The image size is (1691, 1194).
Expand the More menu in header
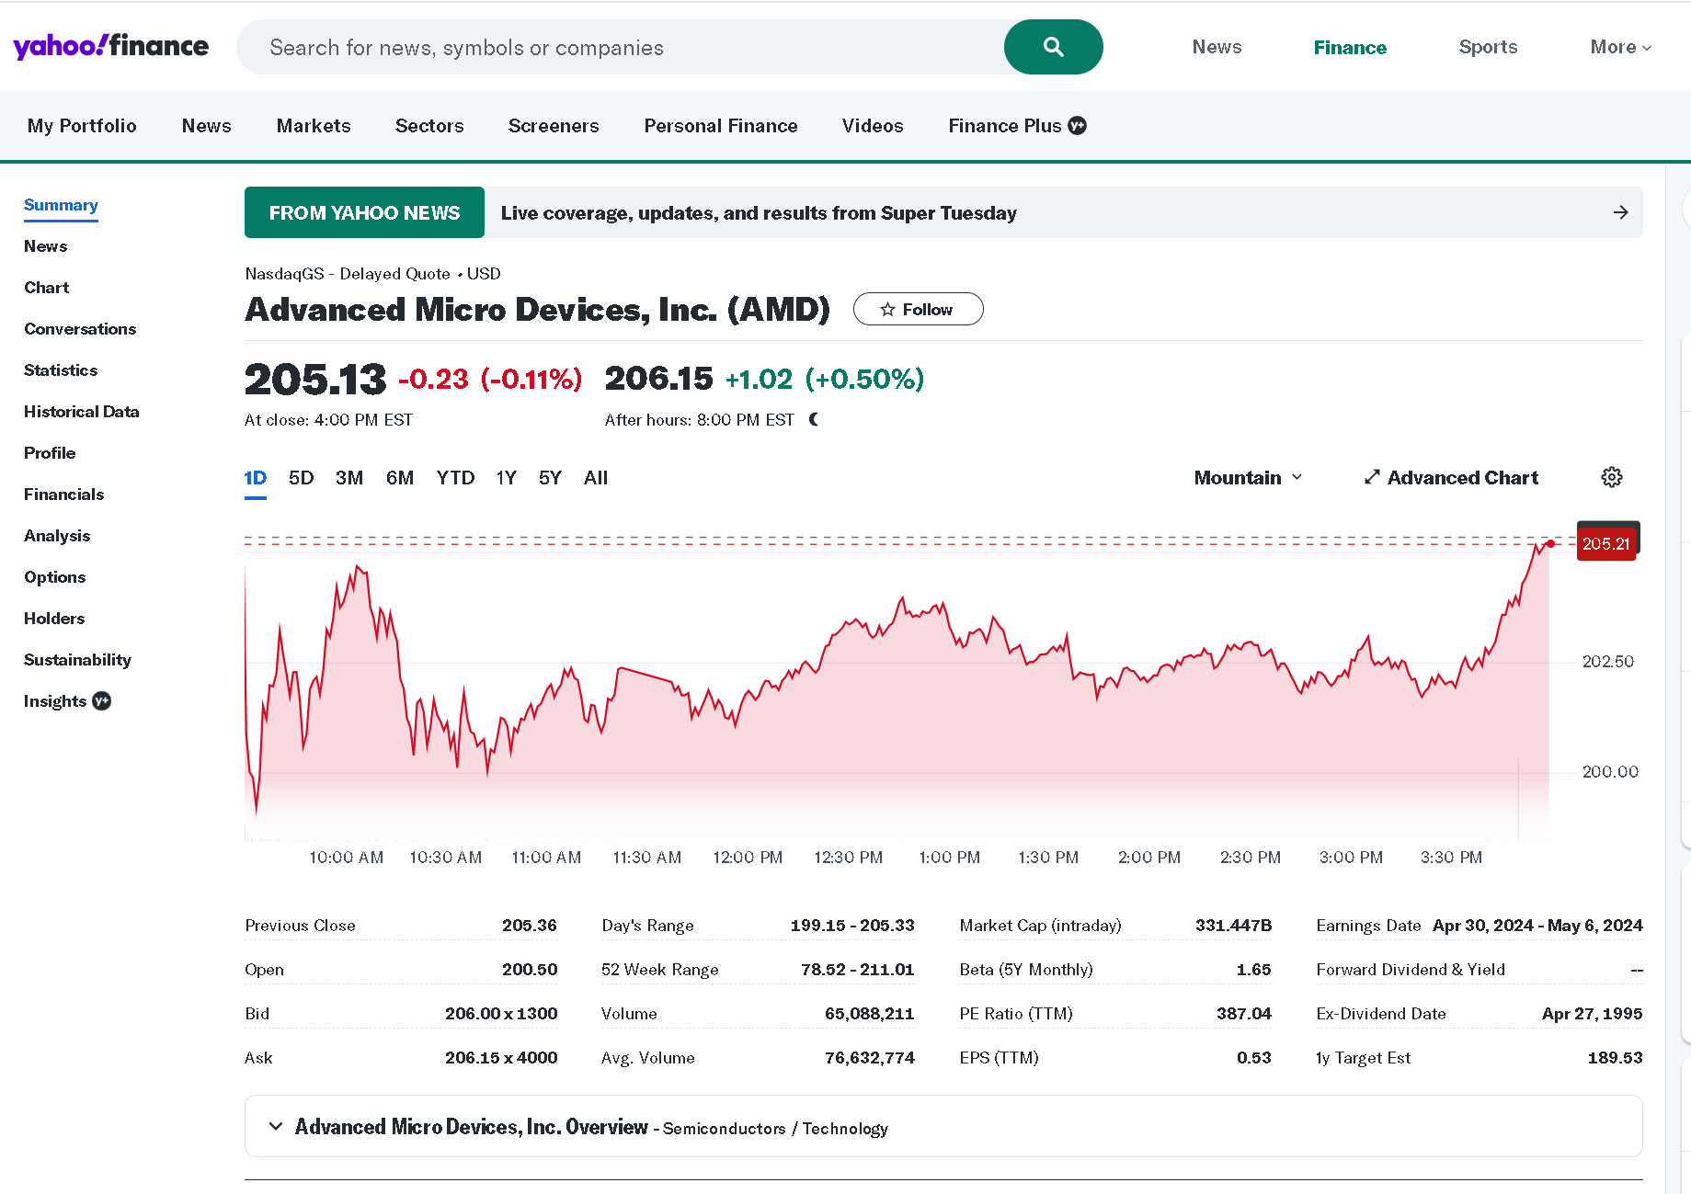(x=1620, y=47)
